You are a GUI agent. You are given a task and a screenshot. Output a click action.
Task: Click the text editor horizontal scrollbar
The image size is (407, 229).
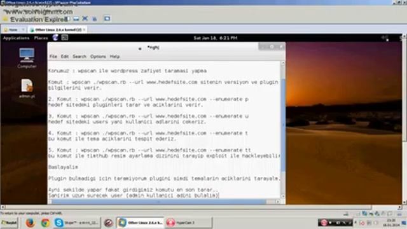point(158,202)
